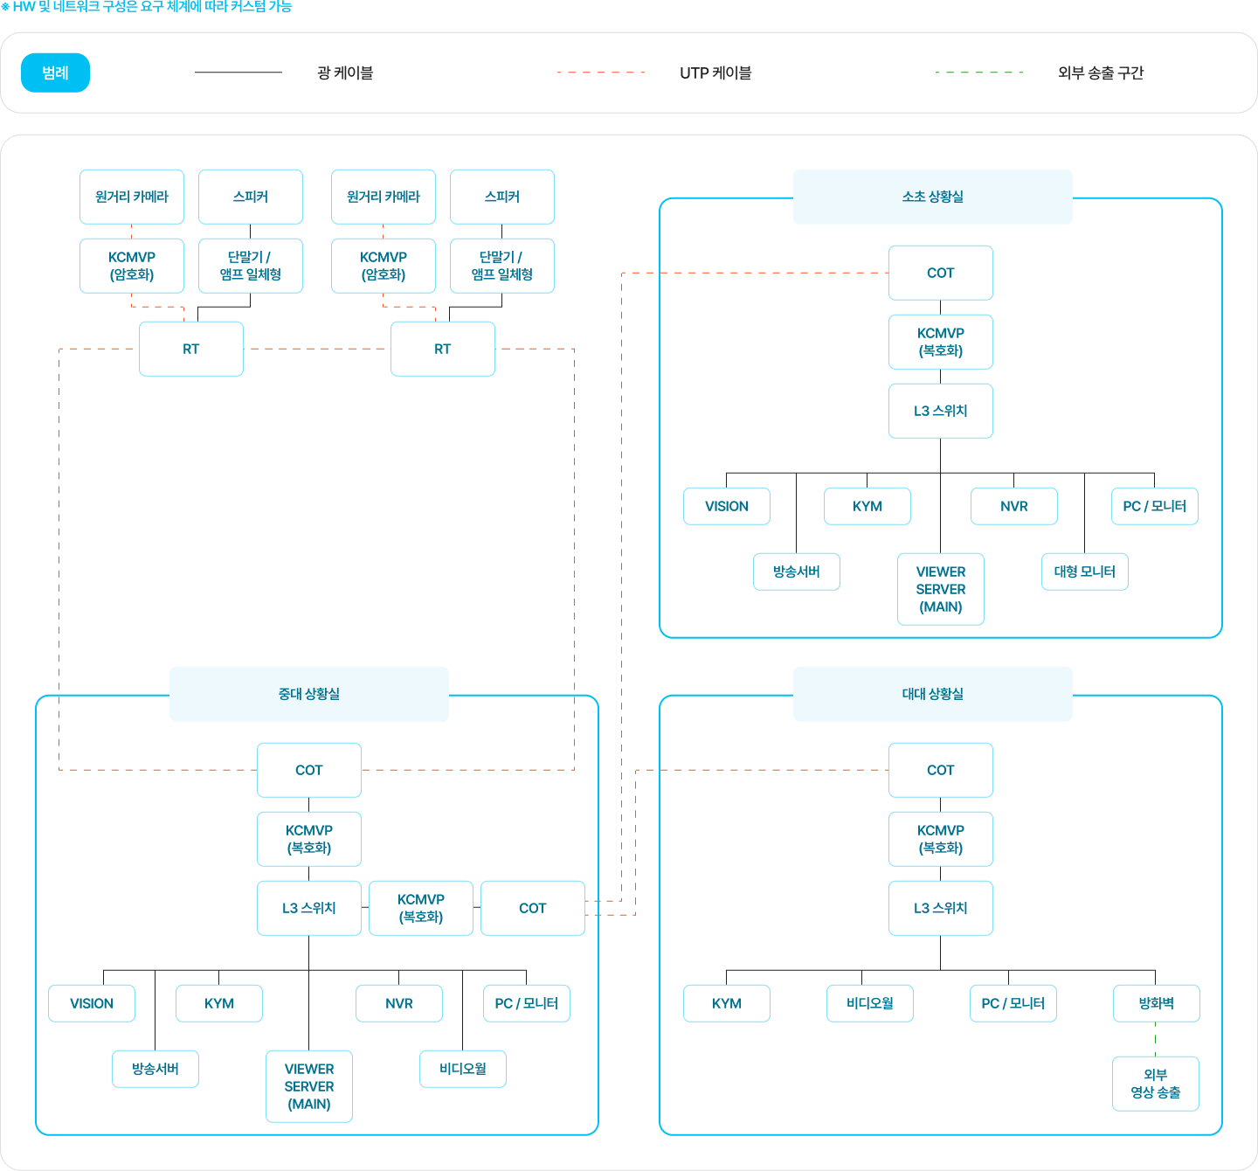The height and width of the screenshot is (1171, 1258).
Task: Select the 외부 송출 구간 legend label
Action: click(1100, 73)
